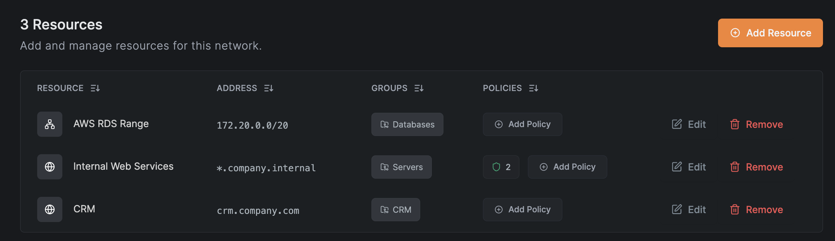Sort the table by Address
Viewport: 835px width, 241px height.
pyautogui.click(x=268, y=88)
